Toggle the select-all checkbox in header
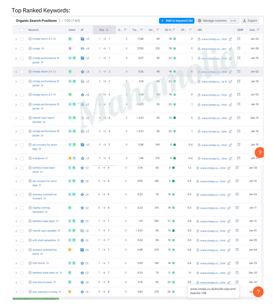The width and height of the screenshot is (273, 307). (22, 30)
